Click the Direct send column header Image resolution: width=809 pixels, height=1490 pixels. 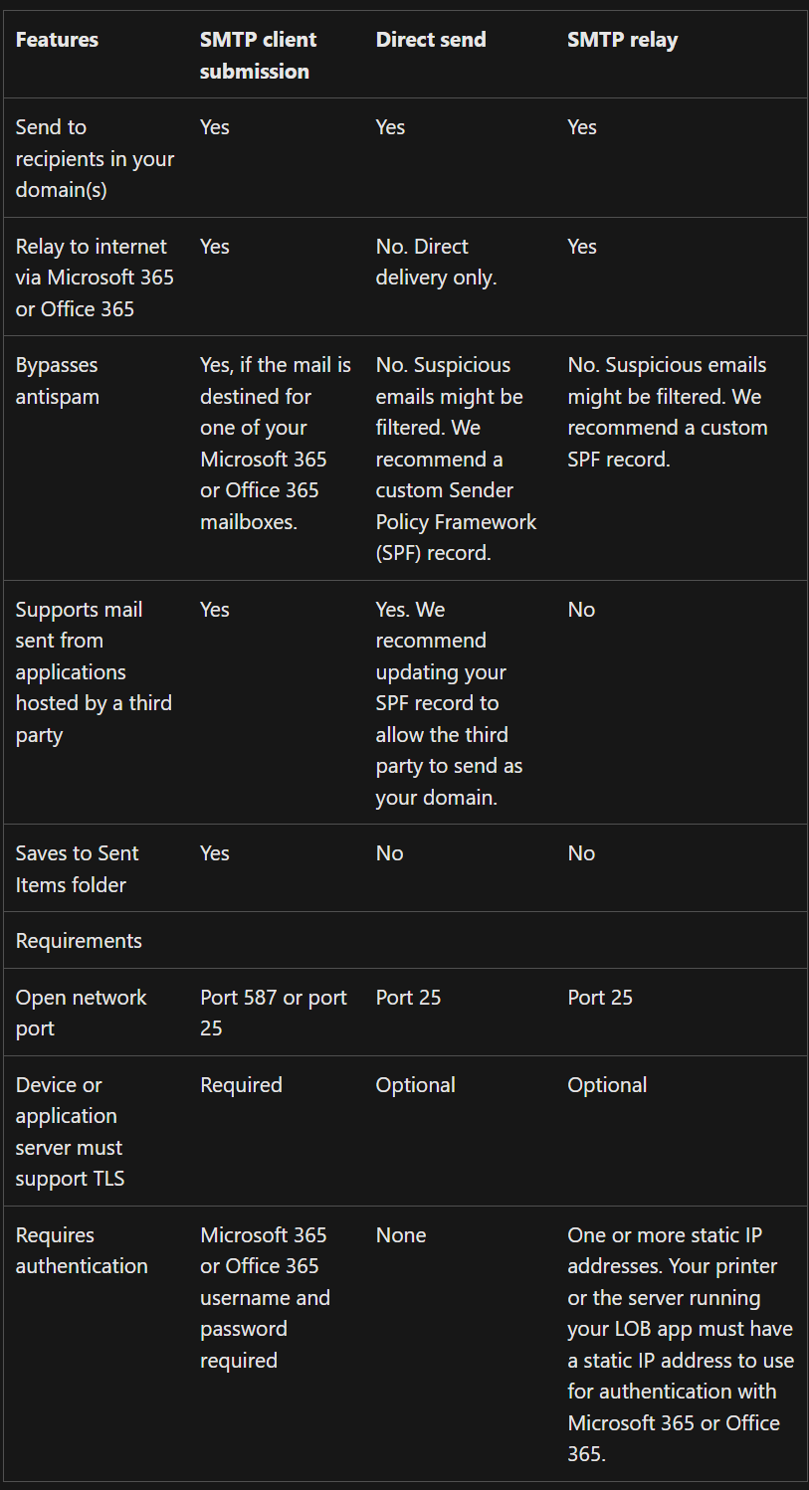(x=431, y=40)
